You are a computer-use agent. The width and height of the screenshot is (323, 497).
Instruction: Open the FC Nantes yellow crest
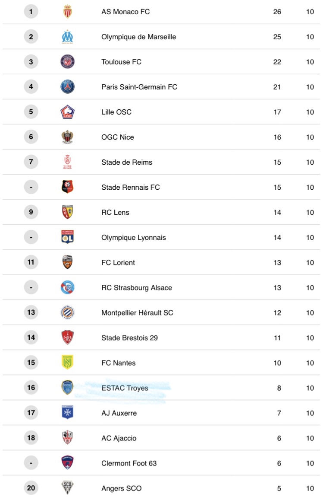(x=67, y=362)
